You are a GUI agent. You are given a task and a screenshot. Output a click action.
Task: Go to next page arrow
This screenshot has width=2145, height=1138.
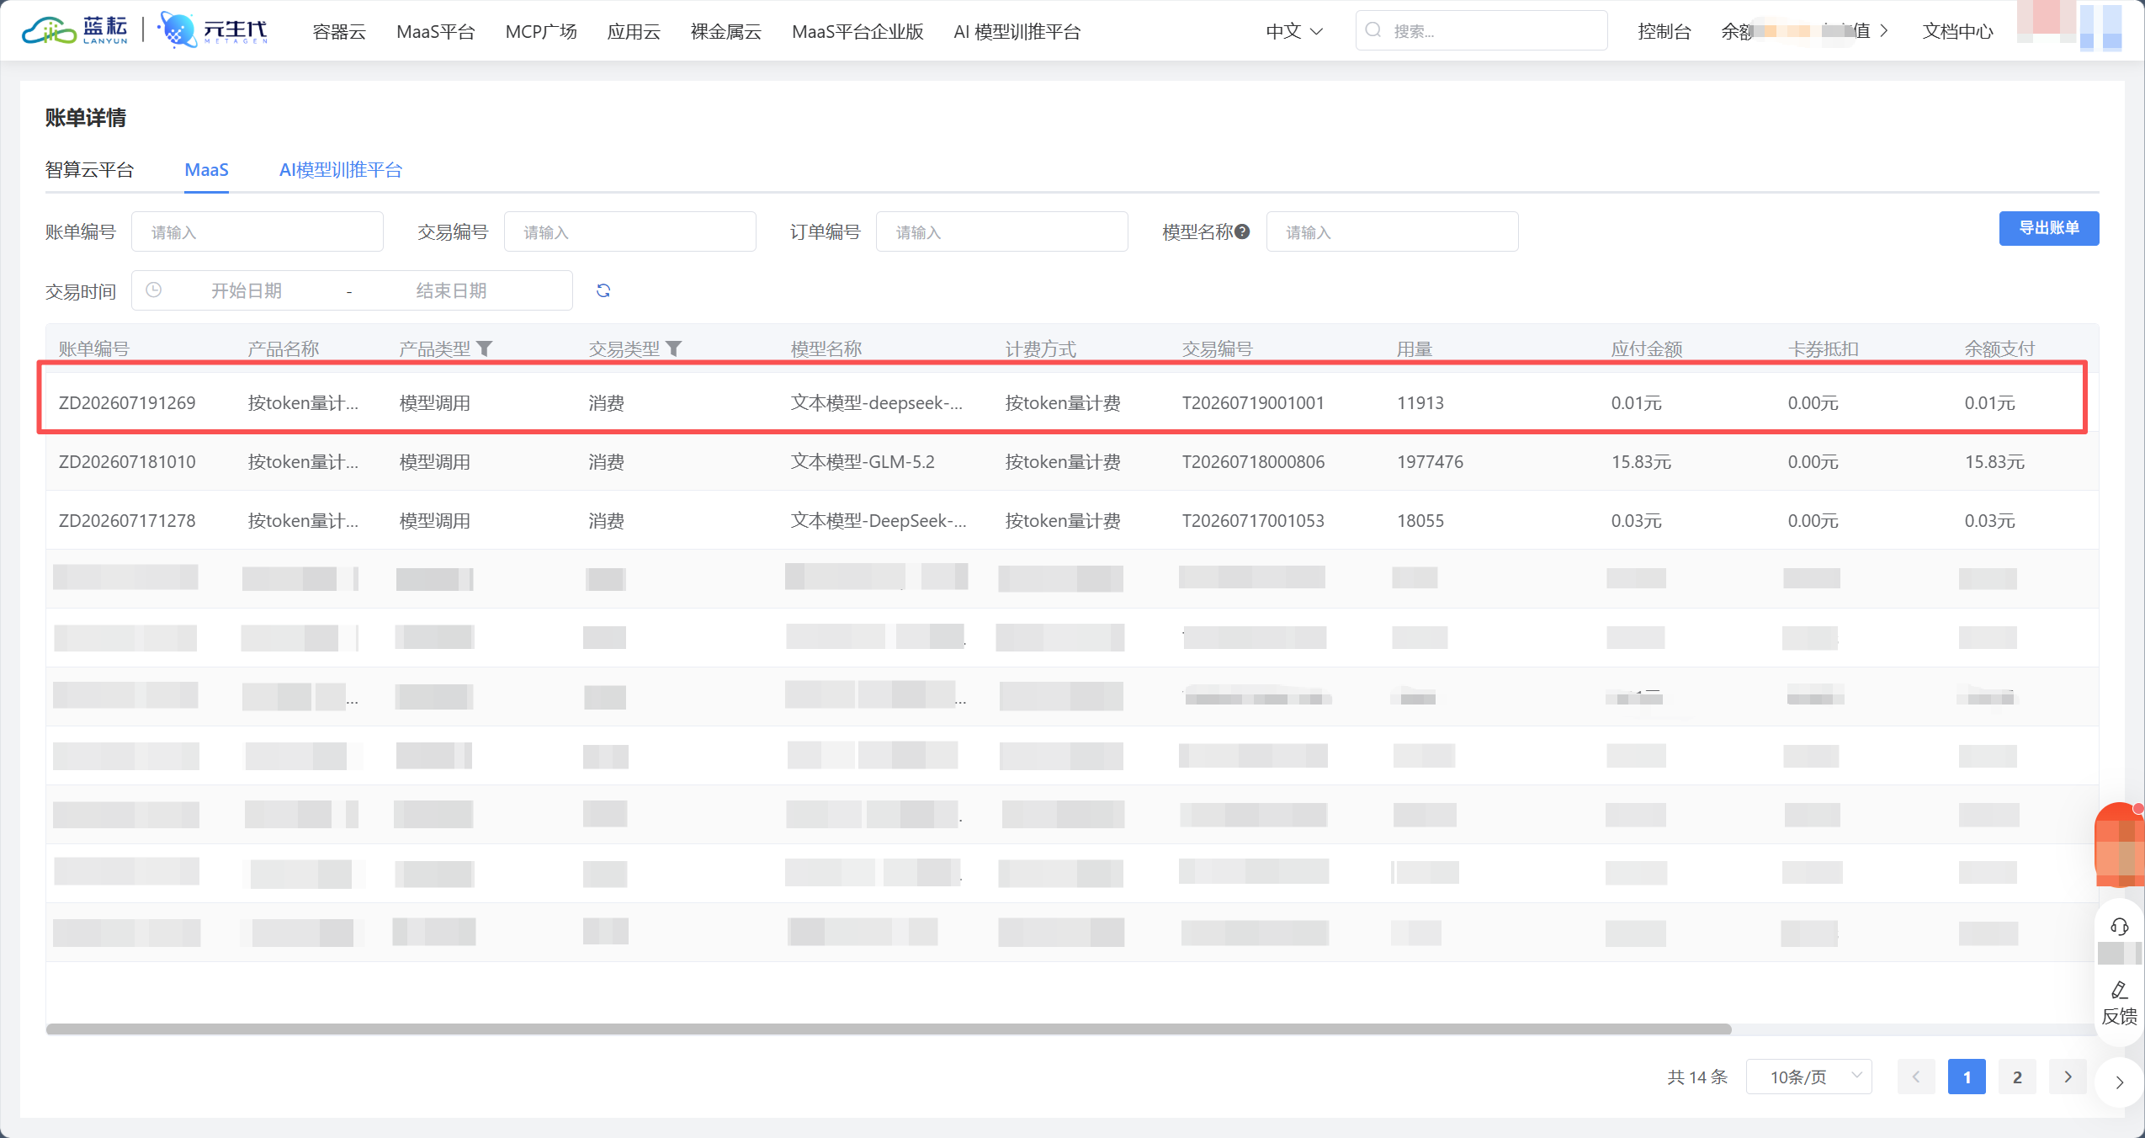tap(2068, 1077)
